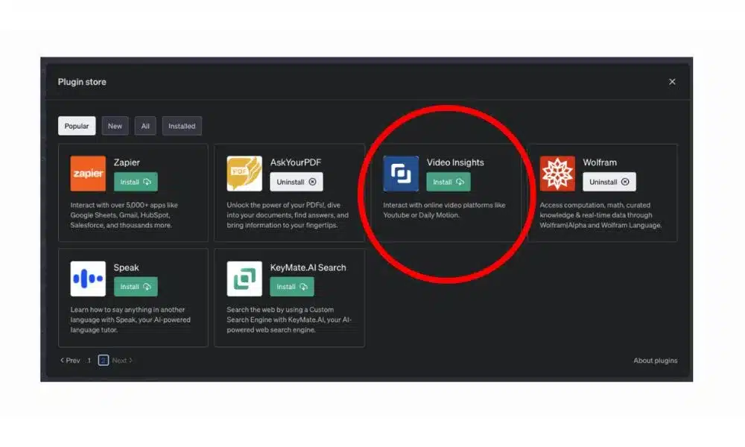Click the KeyMate.AI Search plugin name
Viewport: 745px width, 447px height.
(308, 267)
